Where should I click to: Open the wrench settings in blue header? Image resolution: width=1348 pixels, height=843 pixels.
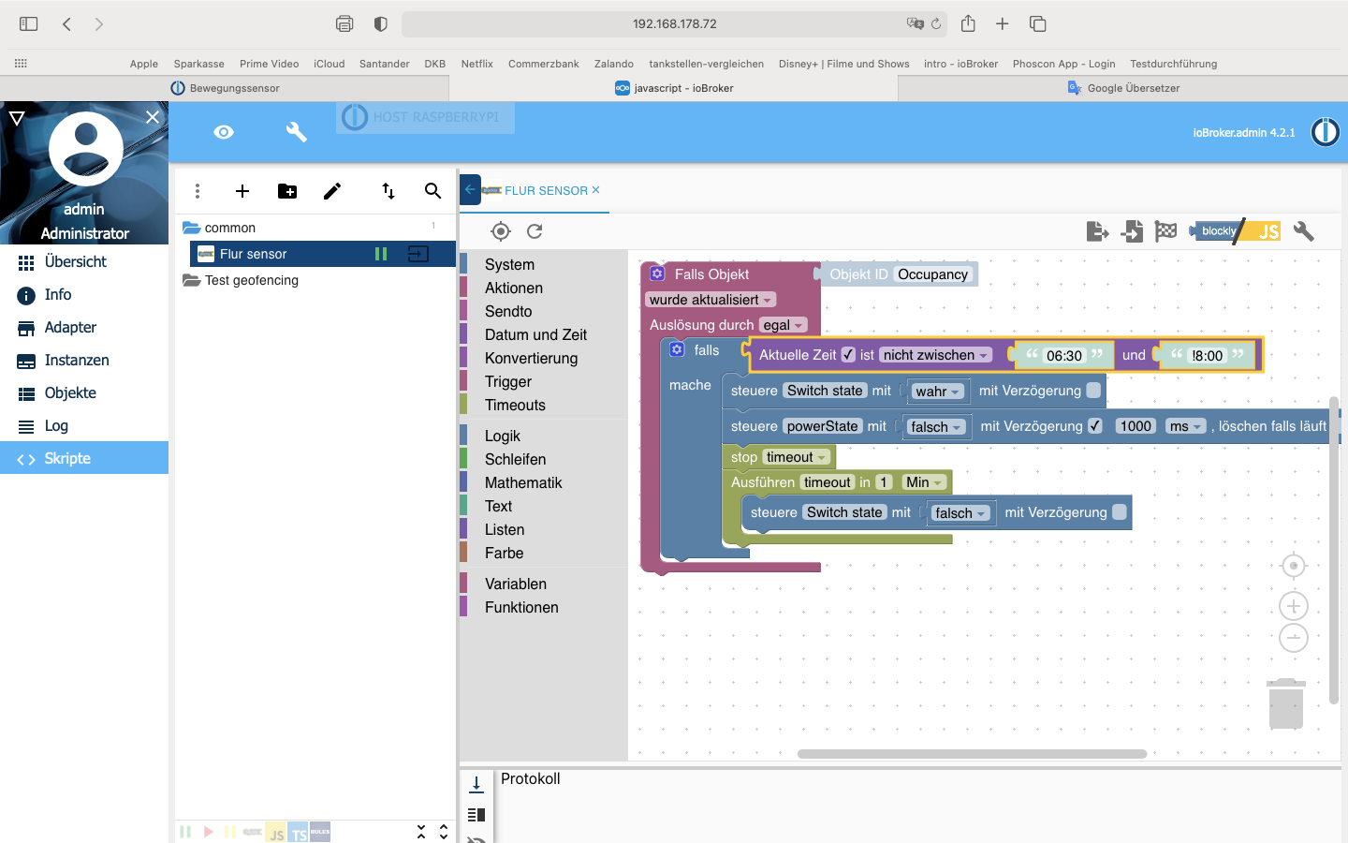[x=297, y=132]
